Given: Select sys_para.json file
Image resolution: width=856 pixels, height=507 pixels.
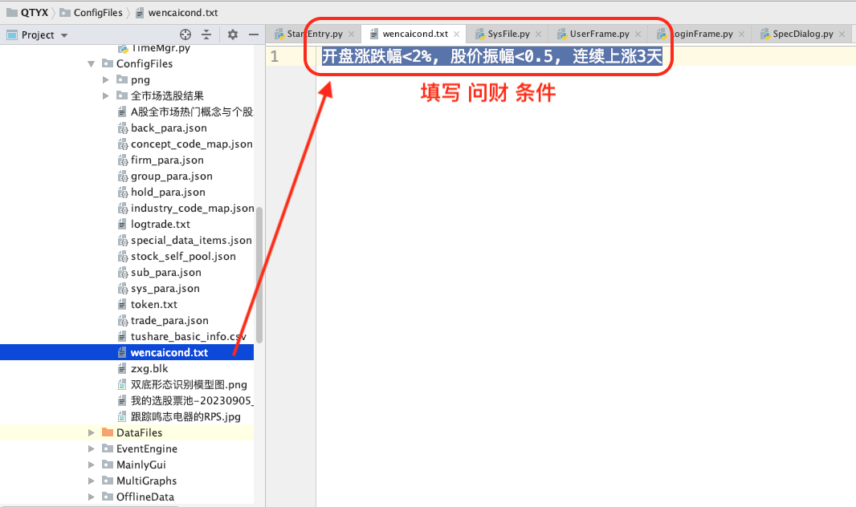Looking at the screenshot, I should [x=165, y=288].
